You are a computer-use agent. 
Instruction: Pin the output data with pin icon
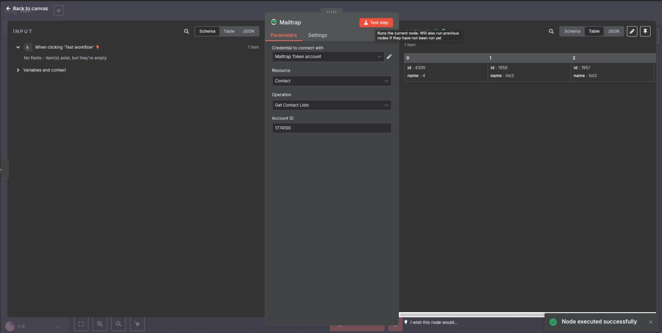point(645,31)
